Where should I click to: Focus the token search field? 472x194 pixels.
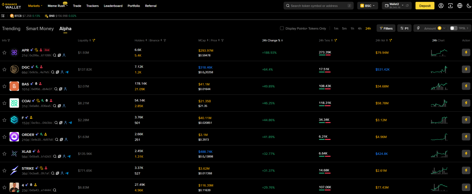319,6
